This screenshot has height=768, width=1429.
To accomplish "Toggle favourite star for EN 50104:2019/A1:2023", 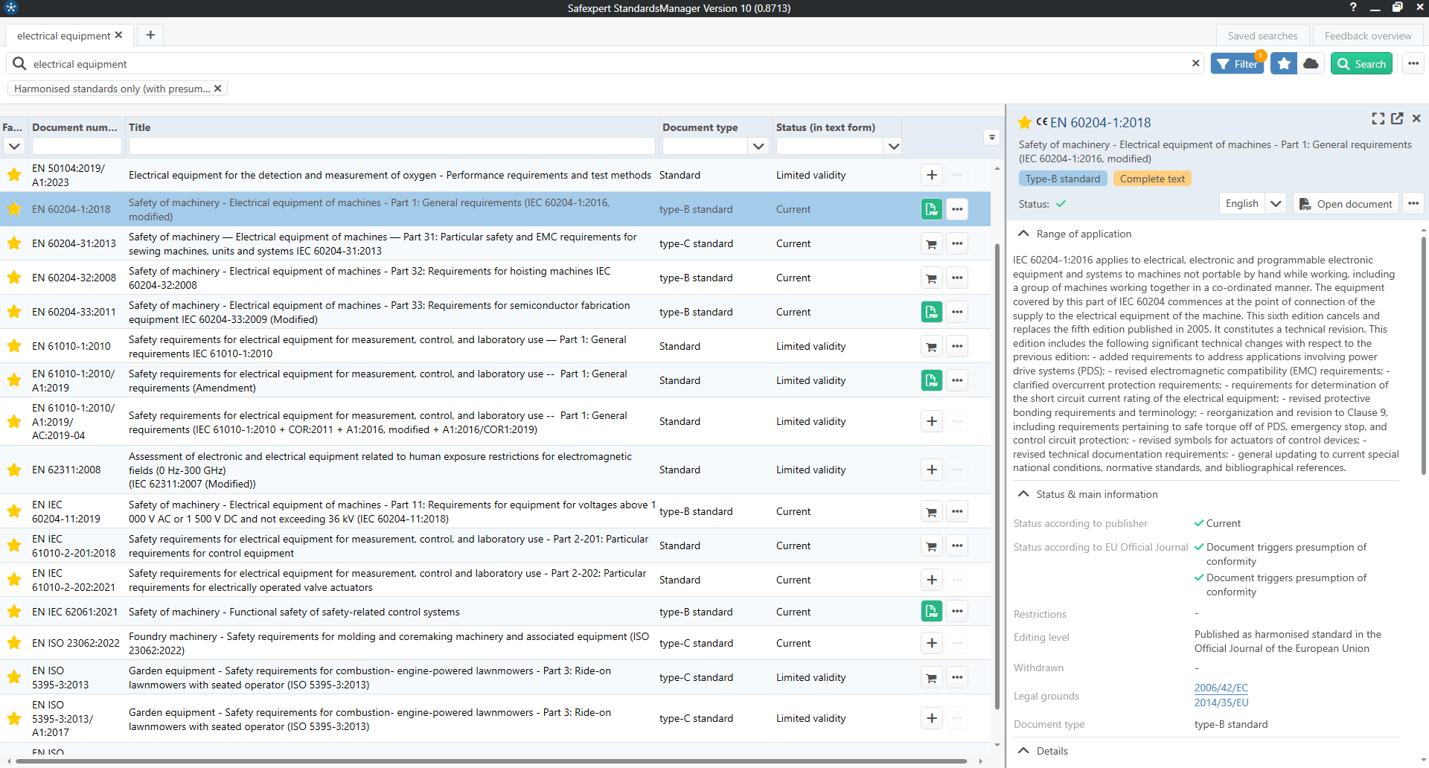I will coord(13,175).
